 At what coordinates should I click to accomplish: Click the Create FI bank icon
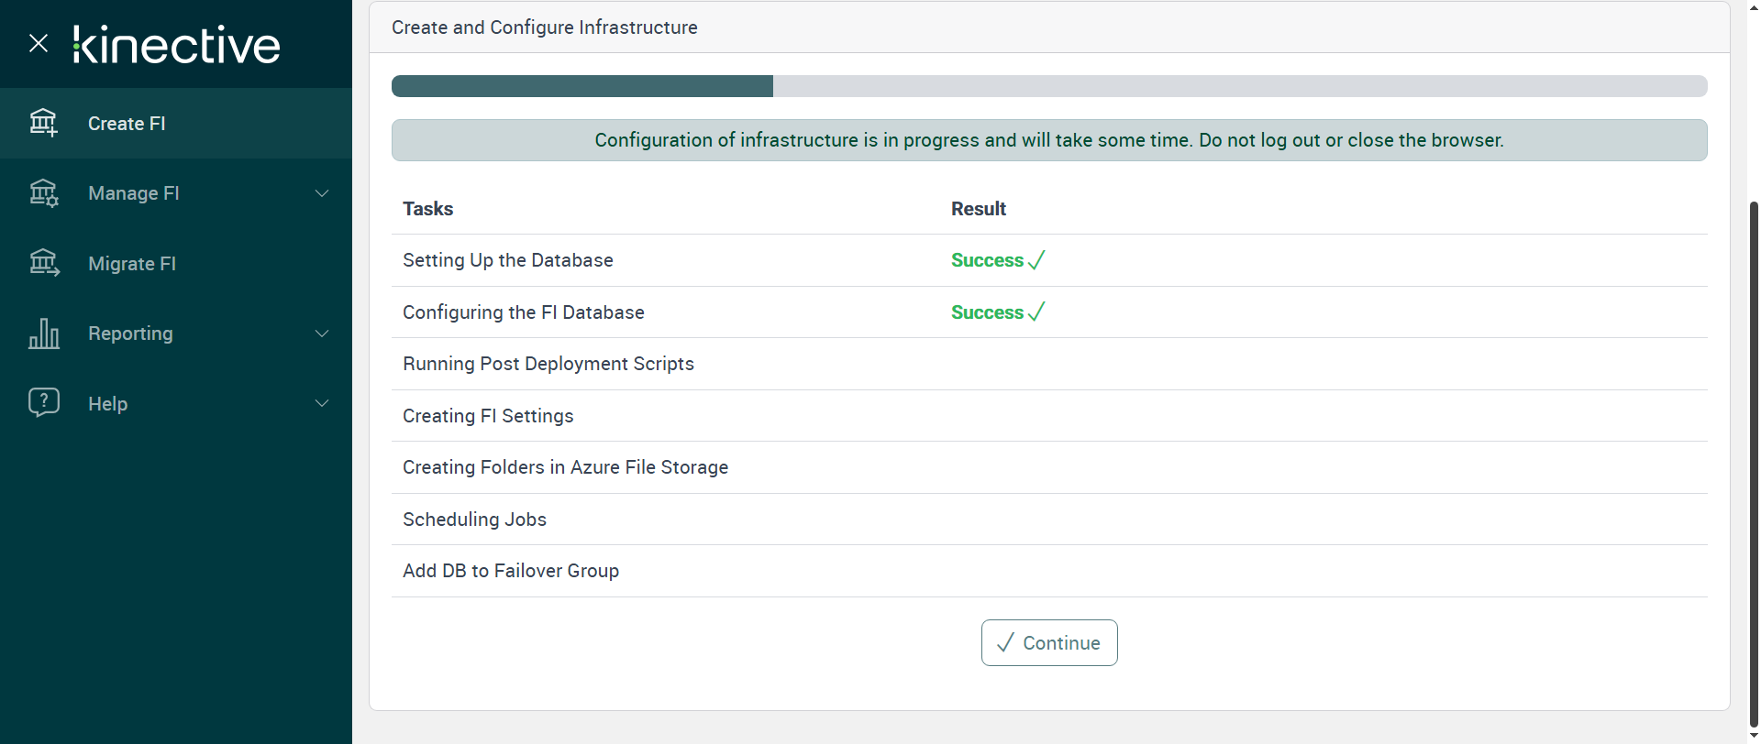43,123
